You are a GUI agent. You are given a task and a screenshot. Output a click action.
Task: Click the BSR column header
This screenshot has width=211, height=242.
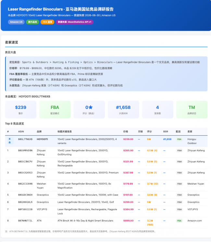click(166, 131)
